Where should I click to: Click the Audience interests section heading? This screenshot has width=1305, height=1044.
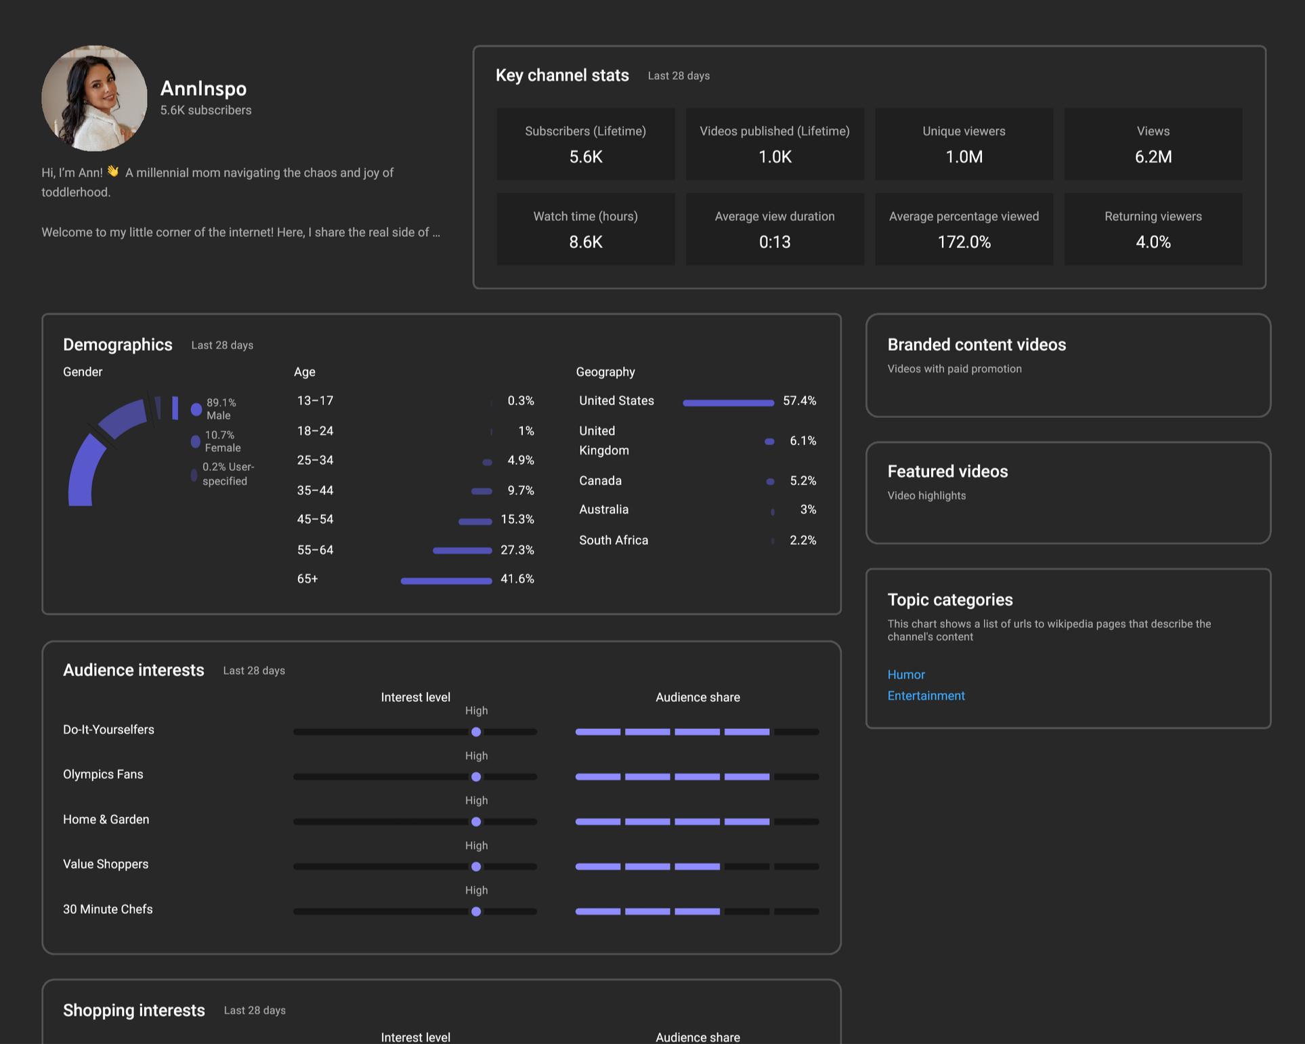point(133,670)
